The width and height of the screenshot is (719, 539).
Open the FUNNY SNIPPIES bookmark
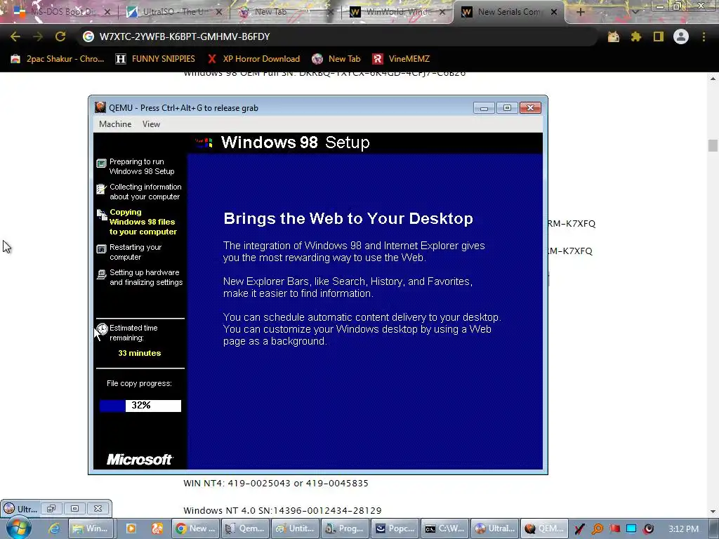click(155, 59)
